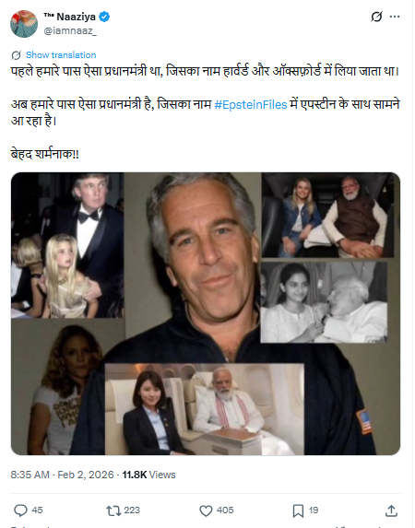The width and height of the screenshot is (415, 528).
Task: Toggle the heart like icon
Action: [206, 510]
